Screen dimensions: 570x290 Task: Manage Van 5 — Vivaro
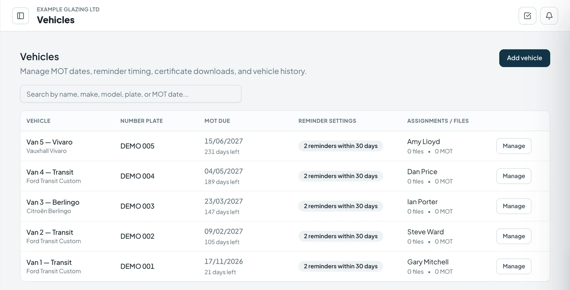click(513, 146)
